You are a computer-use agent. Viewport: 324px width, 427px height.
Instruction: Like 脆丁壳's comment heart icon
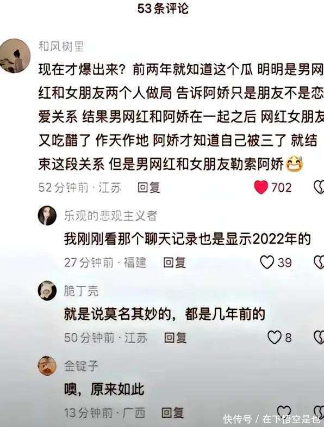tap(275, 338)
